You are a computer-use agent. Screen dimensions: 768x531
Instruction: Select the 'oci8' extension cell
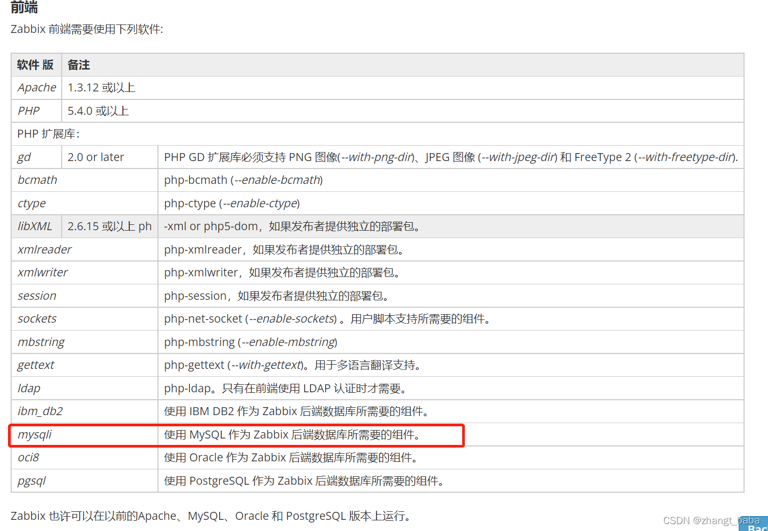[x=85, y=458]
